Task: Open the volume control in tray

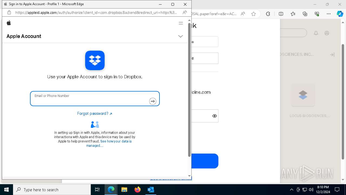Action: 311,190
